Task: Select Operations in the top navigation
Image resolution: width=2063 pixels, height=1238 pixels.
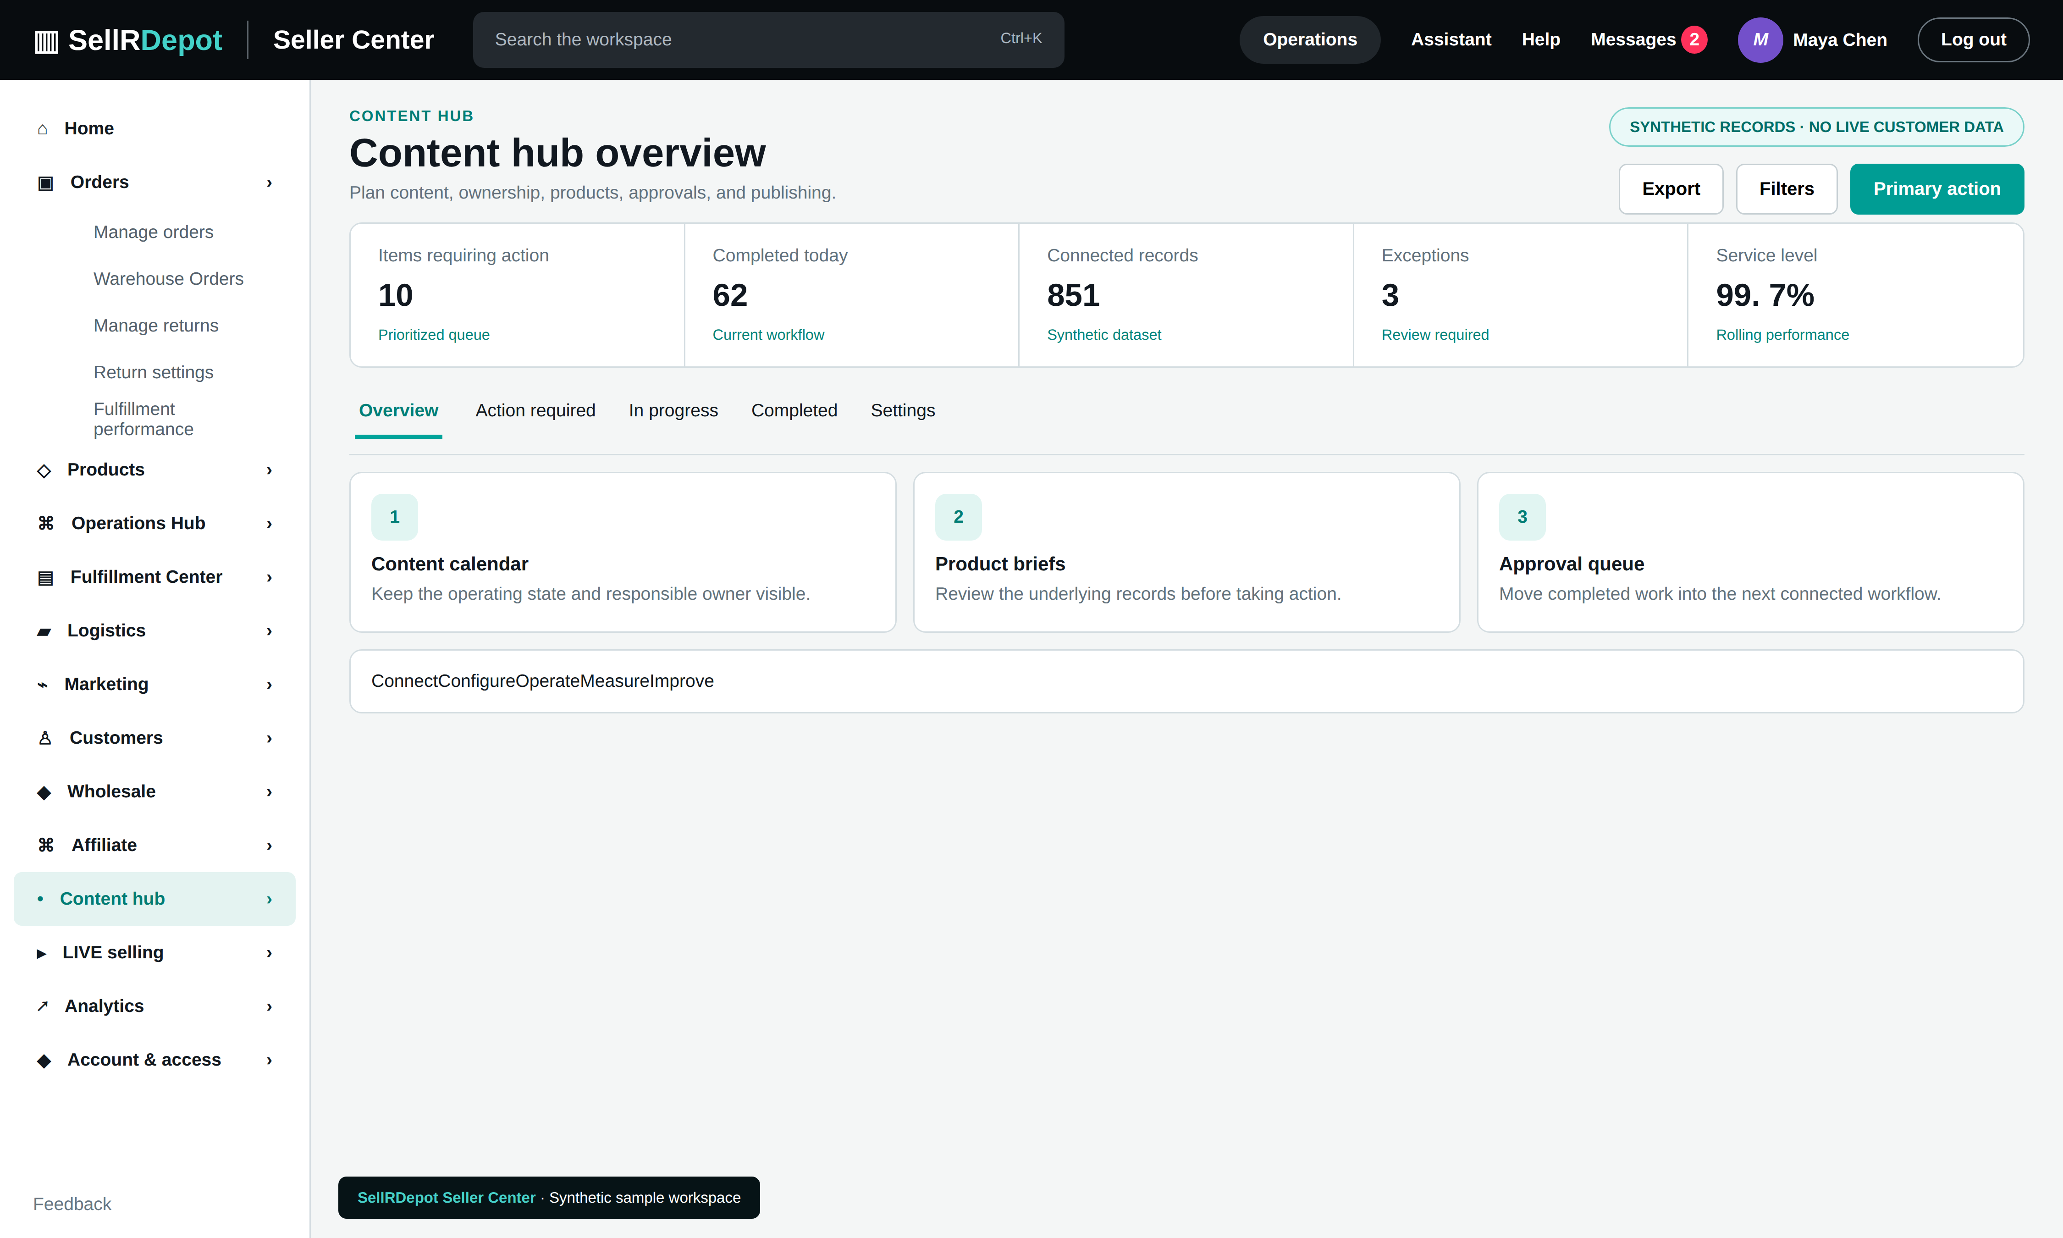Action: pyautogui.click(x=1309, y=40)
